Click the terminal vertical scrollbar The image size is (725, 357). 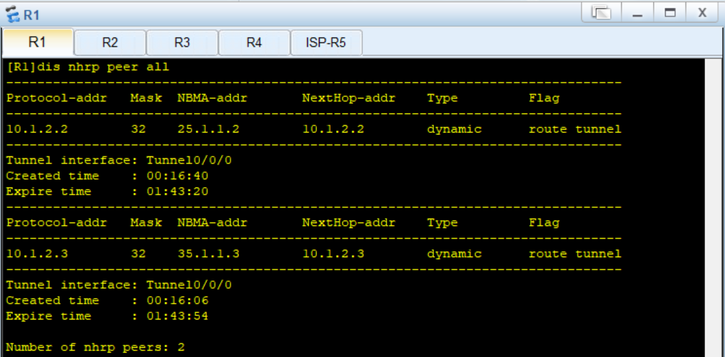pyautogui.click(x=714, y=207)
